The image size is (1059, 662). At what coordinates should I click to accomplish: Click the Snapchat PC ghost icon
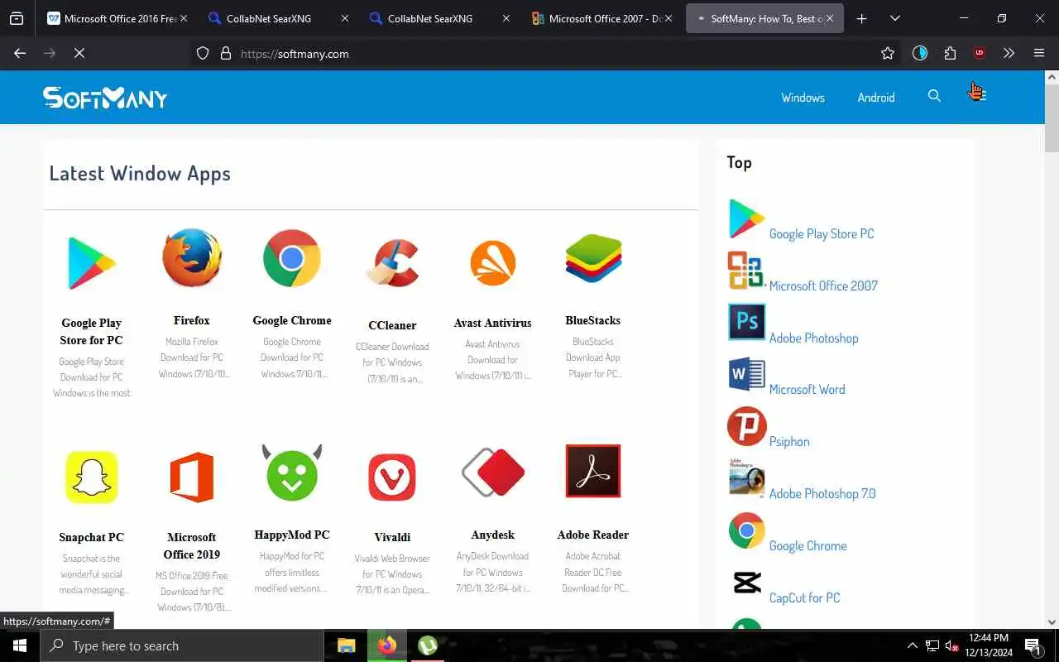tap(91, 477)
